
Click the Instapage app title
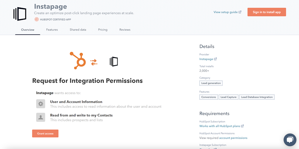tap(50, 7)
